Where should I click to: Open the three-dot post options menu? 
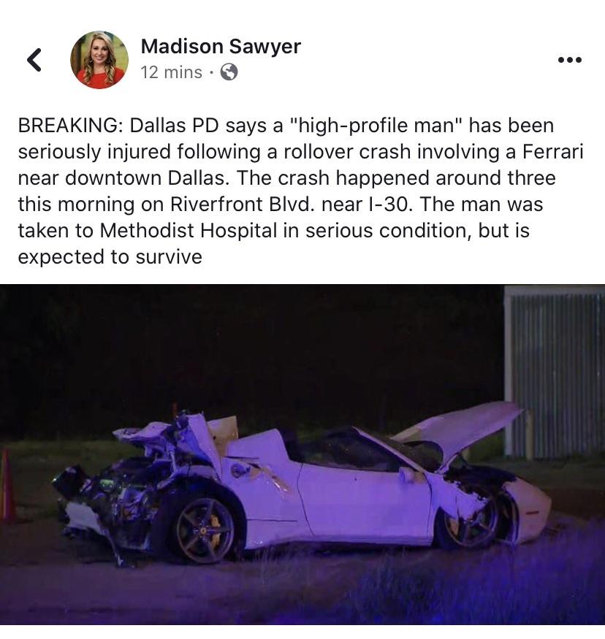pos(569,60)
